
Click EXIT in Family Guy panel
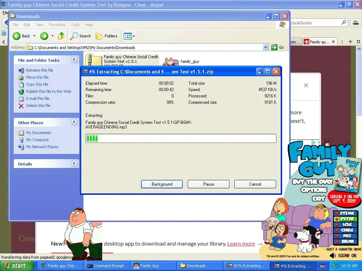[x=319, y=198]
